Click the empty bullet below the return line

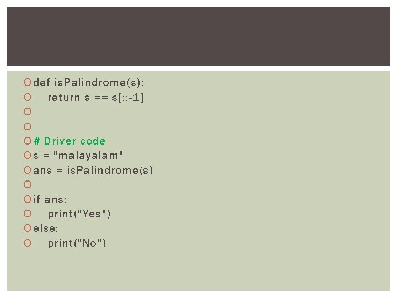coord(28,111)
